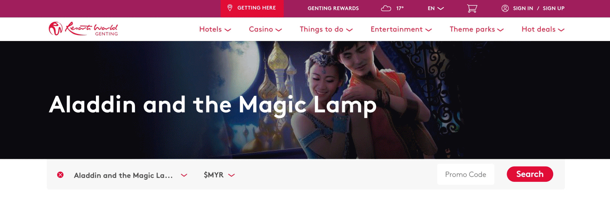Click the user profile icon
This screenshot has height=198, width=610.
505,8
